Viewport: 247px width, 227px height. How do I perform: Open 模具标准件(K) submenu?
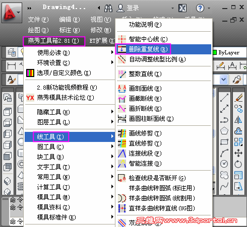tap(70, 217)
